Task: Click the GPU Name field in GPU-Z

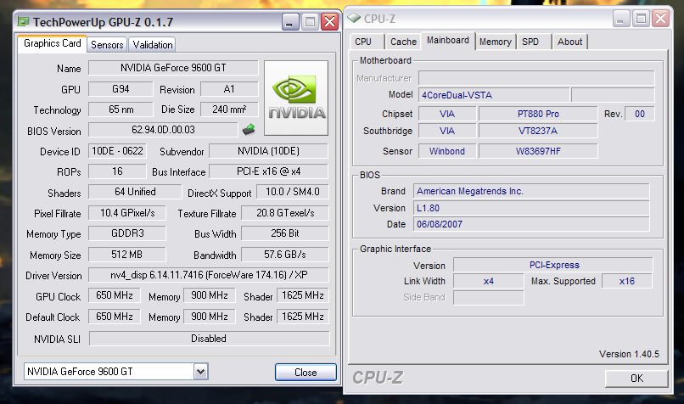Action: pos(173,68)
